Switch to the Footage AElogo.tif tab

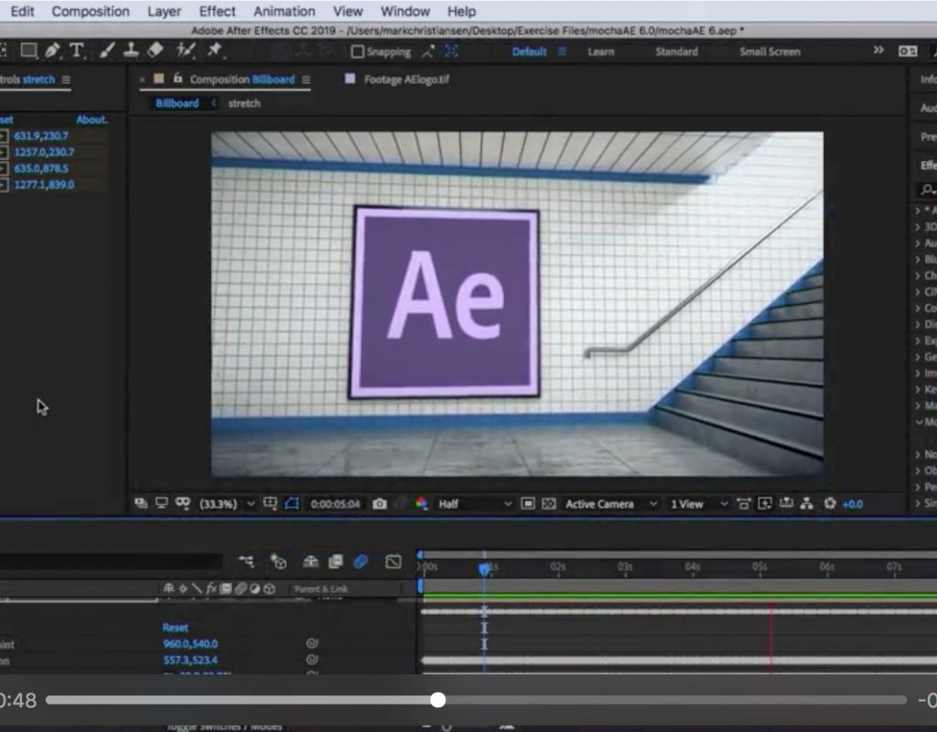pos(406,80)
